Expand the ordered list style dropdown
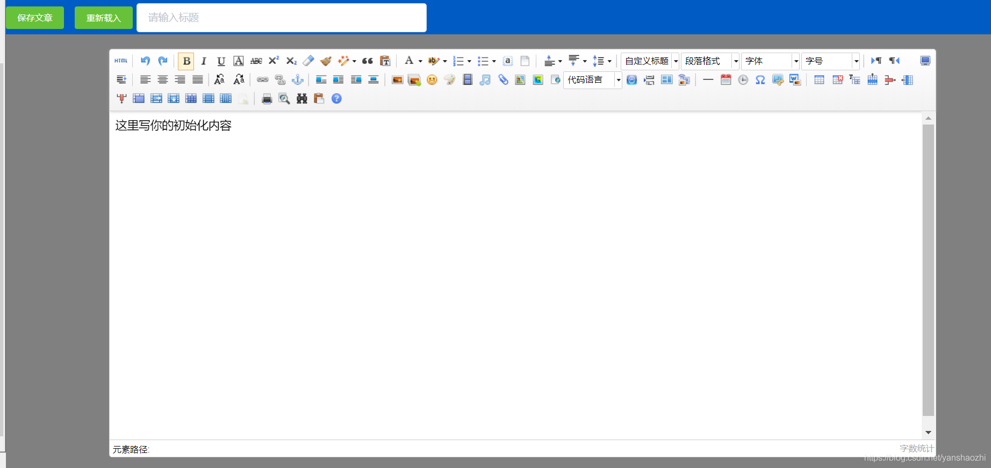 469,61
